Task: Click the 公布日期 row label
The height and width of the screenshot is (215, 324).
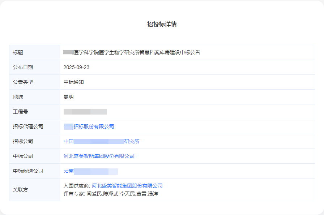Action: (23, 67)
